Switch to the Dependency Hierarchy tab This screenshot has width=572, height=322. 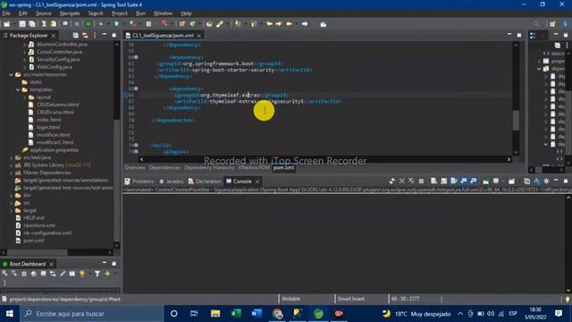(x=209, y=167)
